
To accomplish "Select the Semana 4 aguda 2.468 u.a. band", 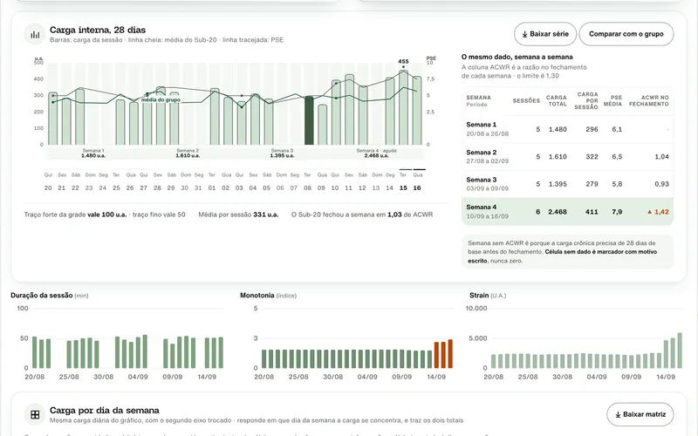I will (377, 153).
